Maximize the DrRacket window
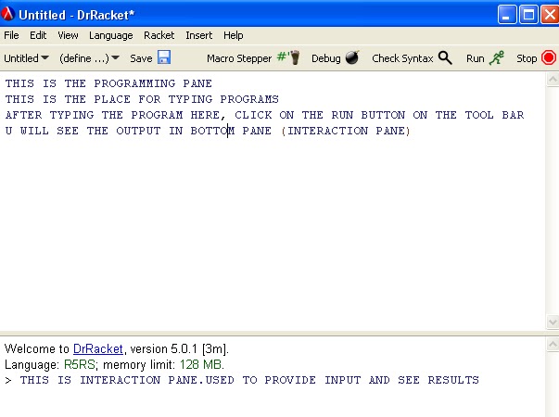 pyautogui.click(x=528, y=15)
